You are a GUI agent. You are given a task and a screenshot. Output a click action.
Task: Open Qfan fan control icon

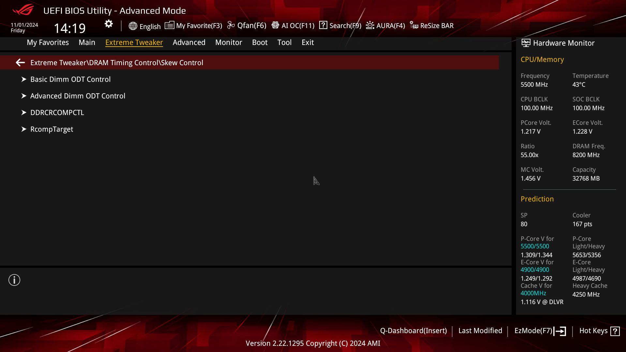point(231,25)
